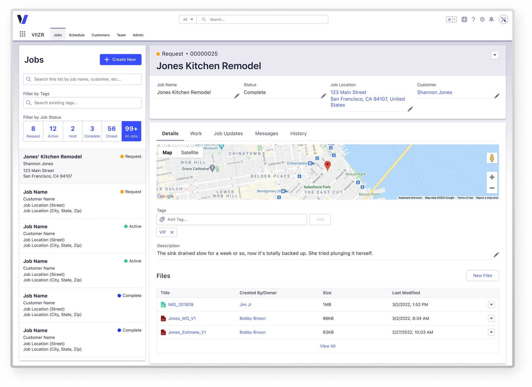Open the Shannon Jones customer link
Screen dimensions: 532x387
(x=435, y=92)
